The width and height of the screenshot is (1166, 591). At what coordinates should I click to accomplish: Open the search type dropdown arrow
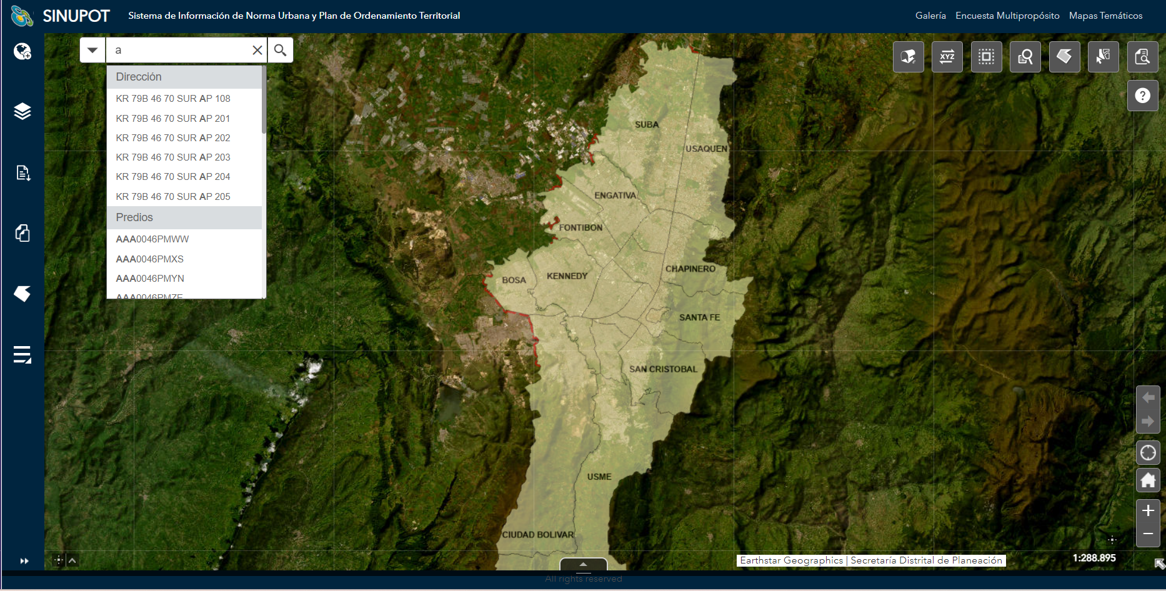pos(92,50)
